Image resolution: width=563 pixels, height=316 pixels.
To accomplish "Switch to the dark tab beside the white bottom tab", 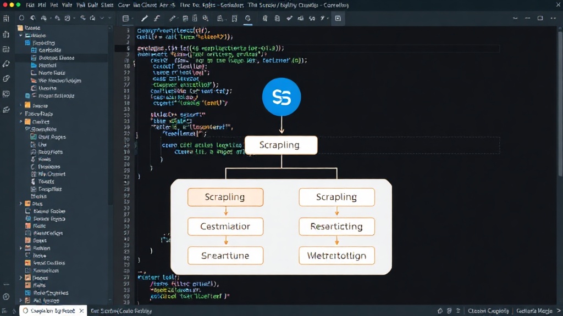I will (121, 311).
